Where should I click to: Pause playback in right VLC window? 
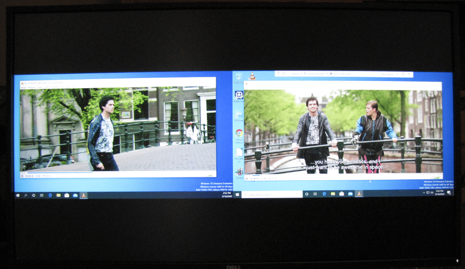247,179
